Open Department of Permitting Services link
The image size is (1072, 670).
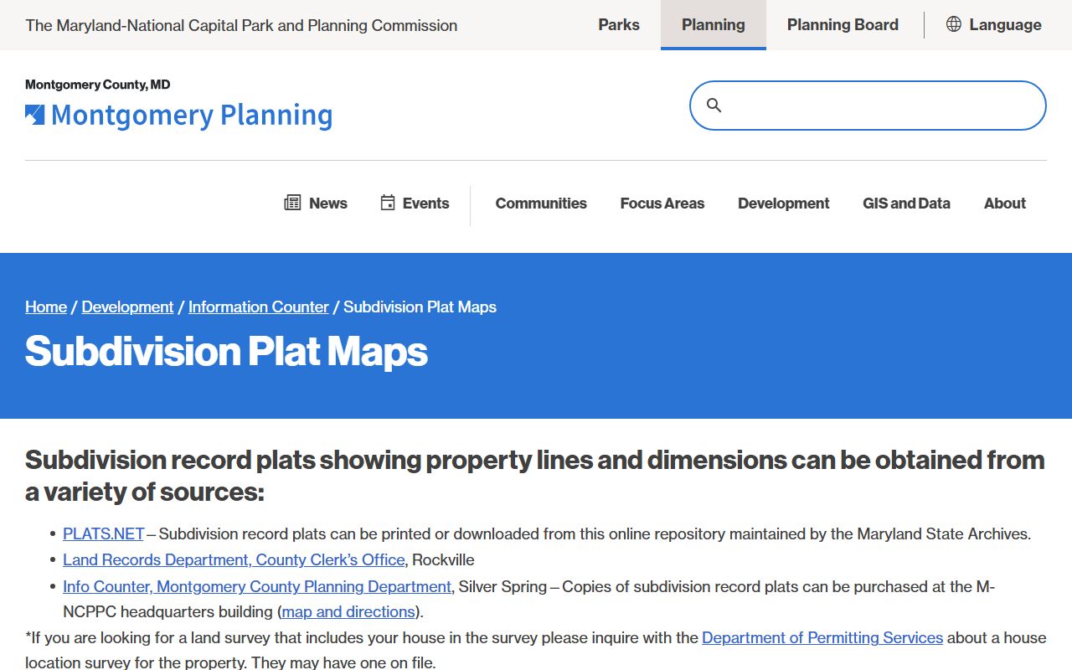[x=822, y=637]
